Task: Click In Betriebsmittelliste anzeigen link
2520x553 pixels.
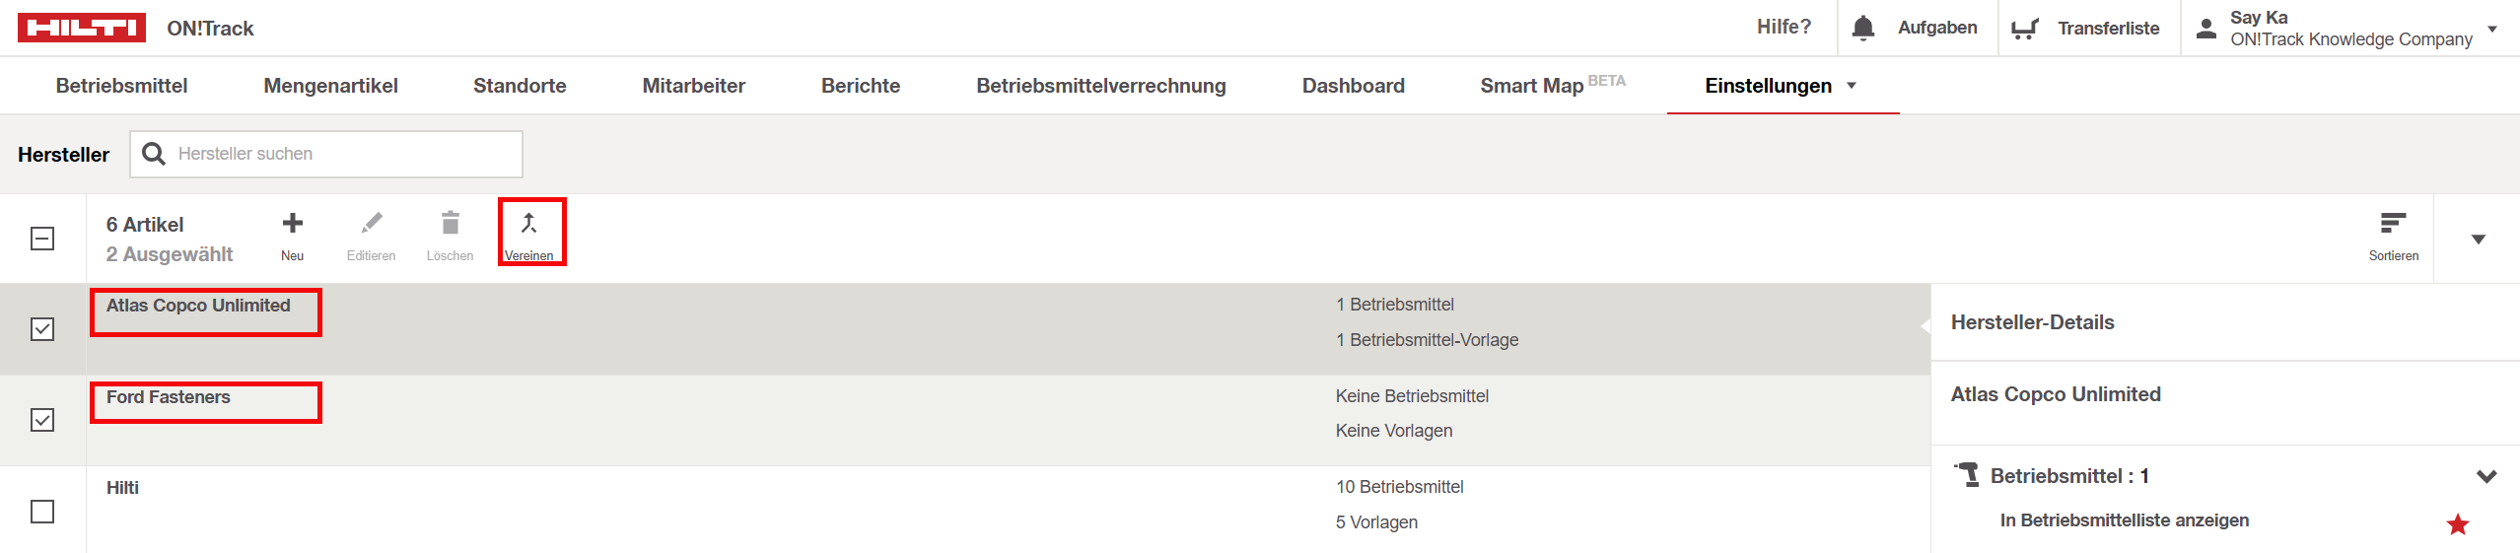Action: click(2125, 520)
